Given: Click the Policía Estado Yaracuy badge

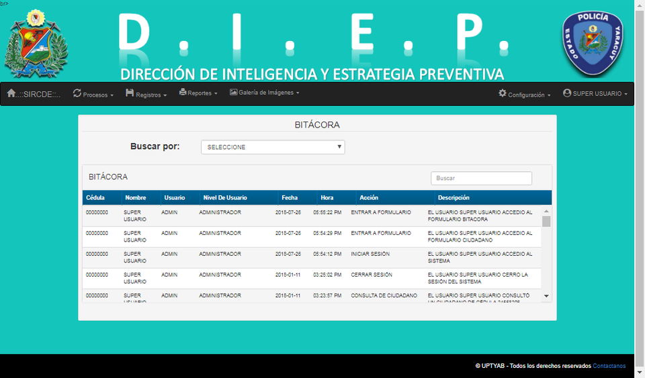Looking at the screenshot, I should (593, 44).
